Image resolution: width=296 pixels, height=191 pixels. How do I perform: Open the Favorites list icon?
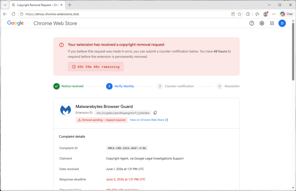click(x=257, y=14)
